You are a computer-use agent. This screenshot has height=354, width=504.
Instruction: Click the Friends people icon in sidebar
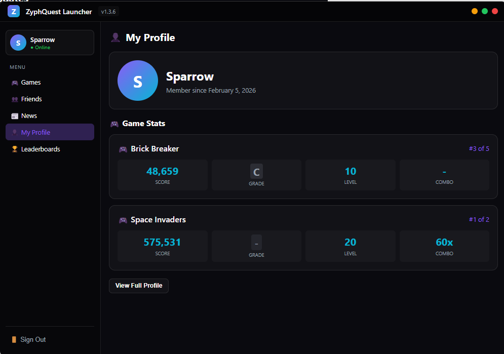click(x=15, y=99)
